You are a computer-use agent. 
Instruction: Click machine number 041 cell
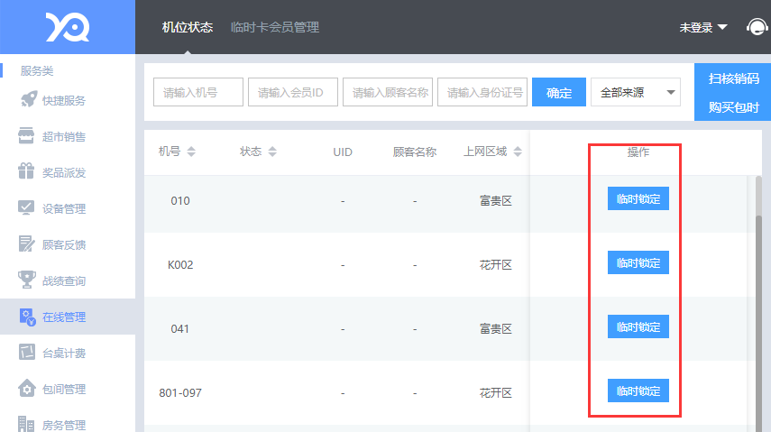(180, 328)
